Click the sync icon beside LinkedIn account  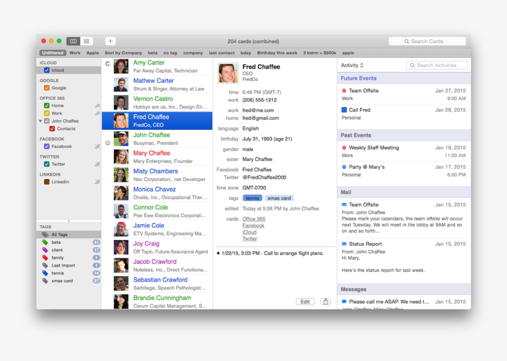click(97, 182)
